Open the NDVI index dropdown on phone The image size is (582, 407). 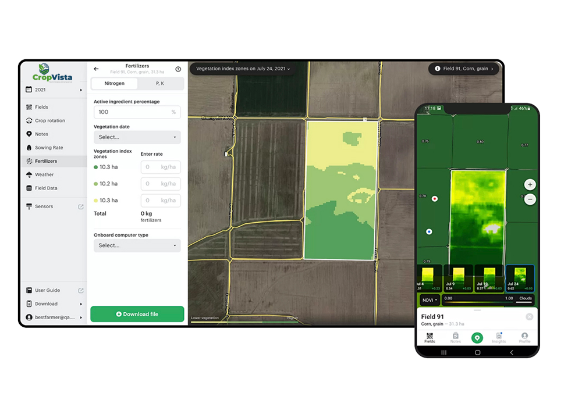pos(430,300)
